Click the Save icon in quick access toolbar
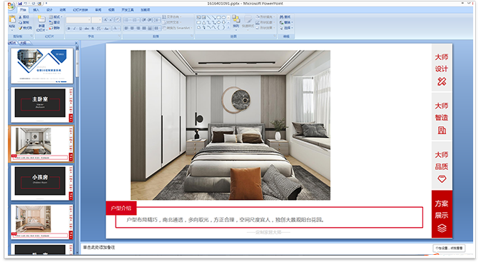The height and width of the screenshot is (262, 491). click(x=20, y=4)
